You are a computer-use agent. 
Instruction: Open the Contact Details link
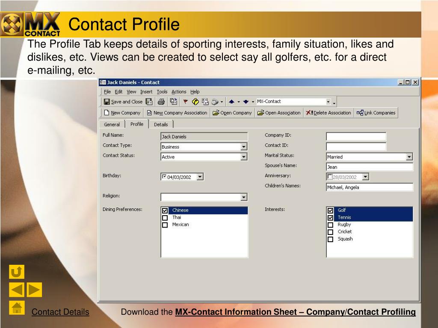pos(60,312)
